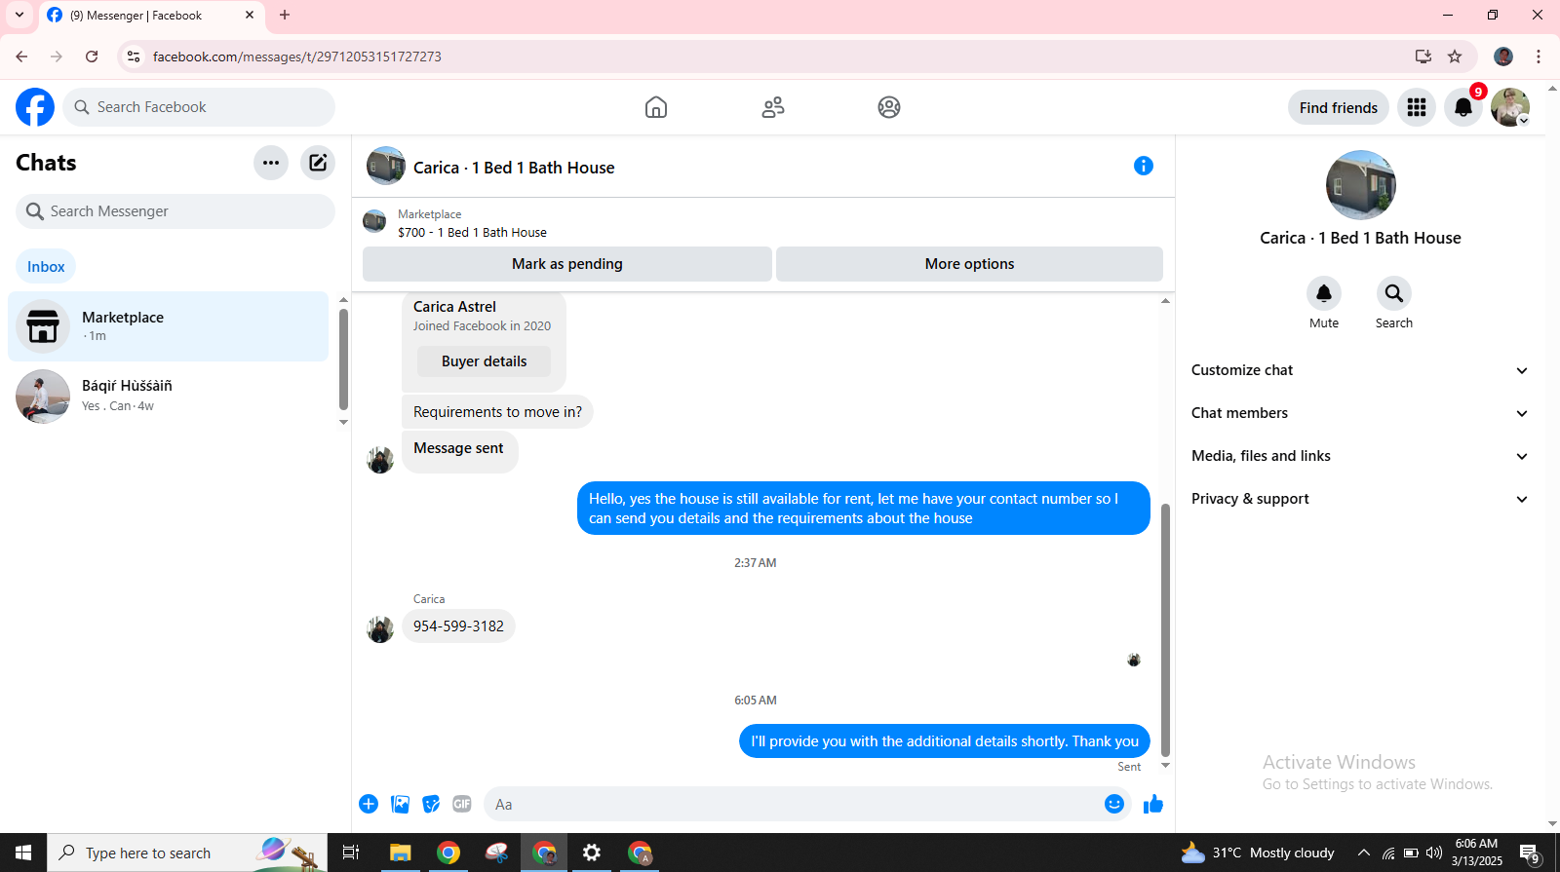This screenshot has width=1560, height=872.
Task: Open weather widget showing 31°C Mostly cloudy
Action: (1258, 853)
